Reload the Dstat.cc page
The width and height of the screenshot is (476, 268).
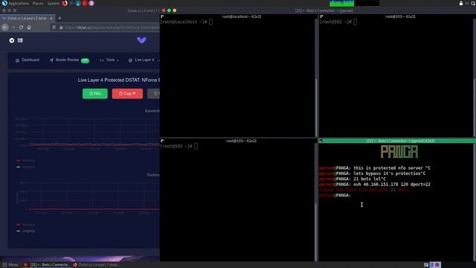pos(21,28)
